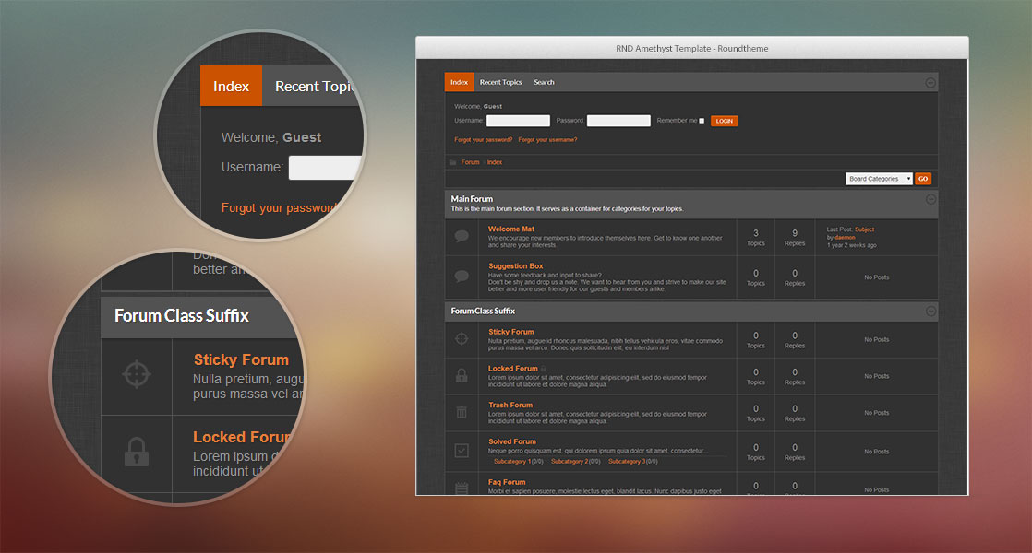Open the Subcategory 1 link

(x=512, y=462)
